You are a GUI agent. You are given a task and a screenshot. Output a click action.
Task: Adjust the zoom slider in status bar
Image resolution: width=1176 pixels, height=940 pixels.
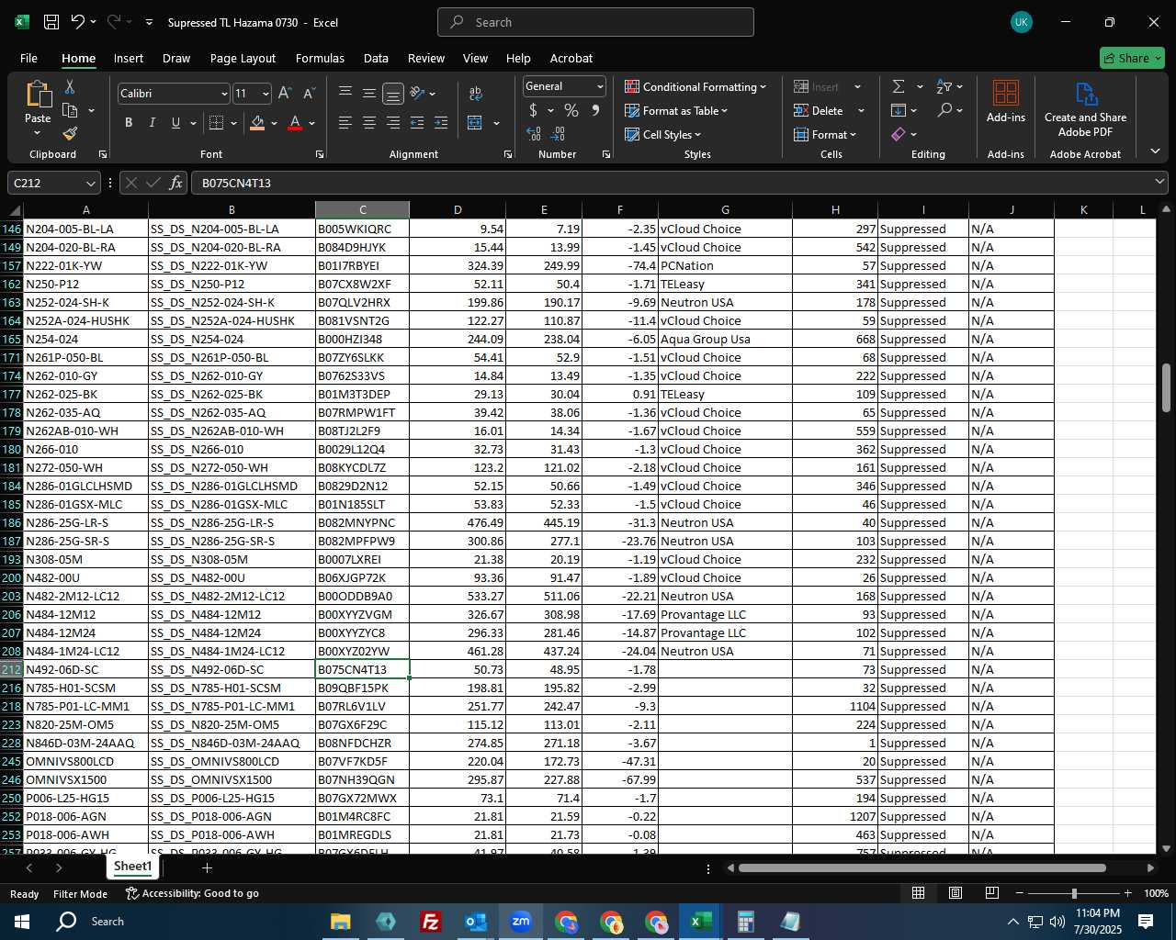(1073, 893)
